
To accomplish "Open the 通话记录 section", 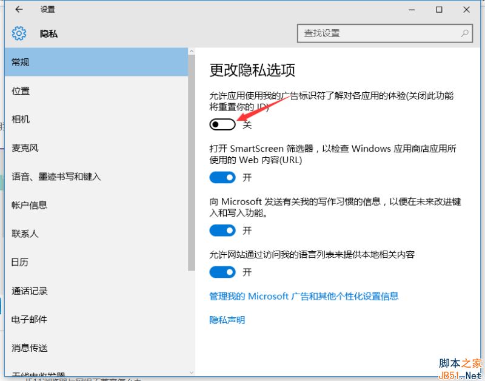I will tap(96, 291).
